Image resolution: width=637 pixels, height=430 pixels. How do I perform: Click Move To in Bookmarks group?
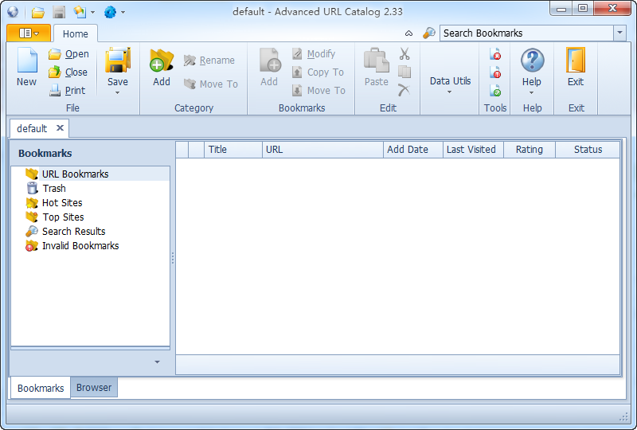click(x=318, y=90)
